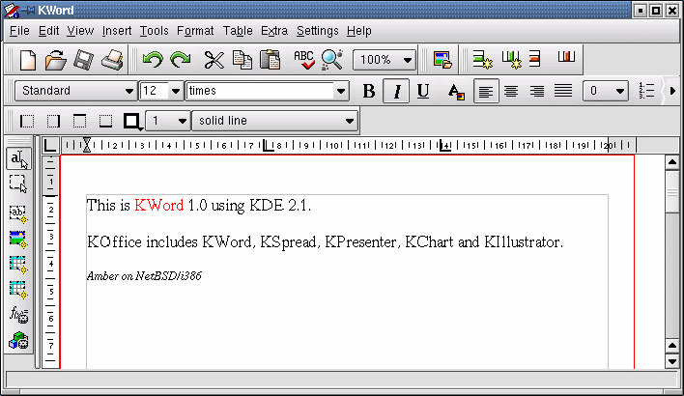Insert an embedded object part from side panel
The height and width of the screenshot is (396, 684).
tap(18, 340)
